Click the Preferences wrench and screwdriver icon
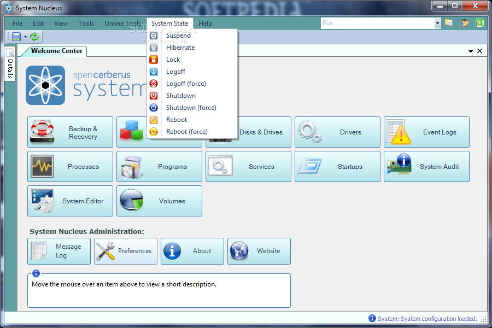The image size is (492, 328). click(x=106, y=251)
